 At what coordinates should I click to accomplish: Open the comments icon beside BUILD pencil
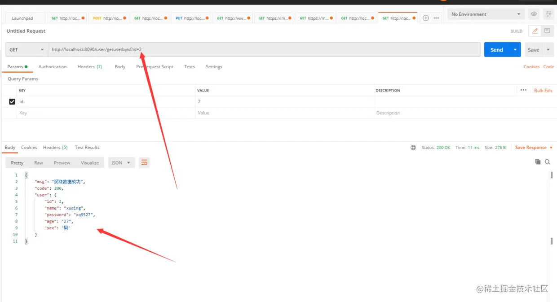pos(547,31)
